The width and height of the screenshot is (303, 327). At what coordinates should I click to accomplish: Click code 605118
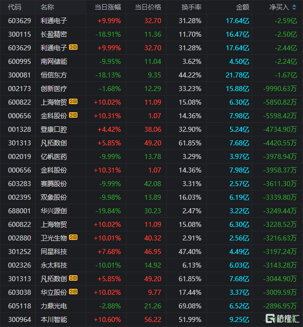pos(20,306)
